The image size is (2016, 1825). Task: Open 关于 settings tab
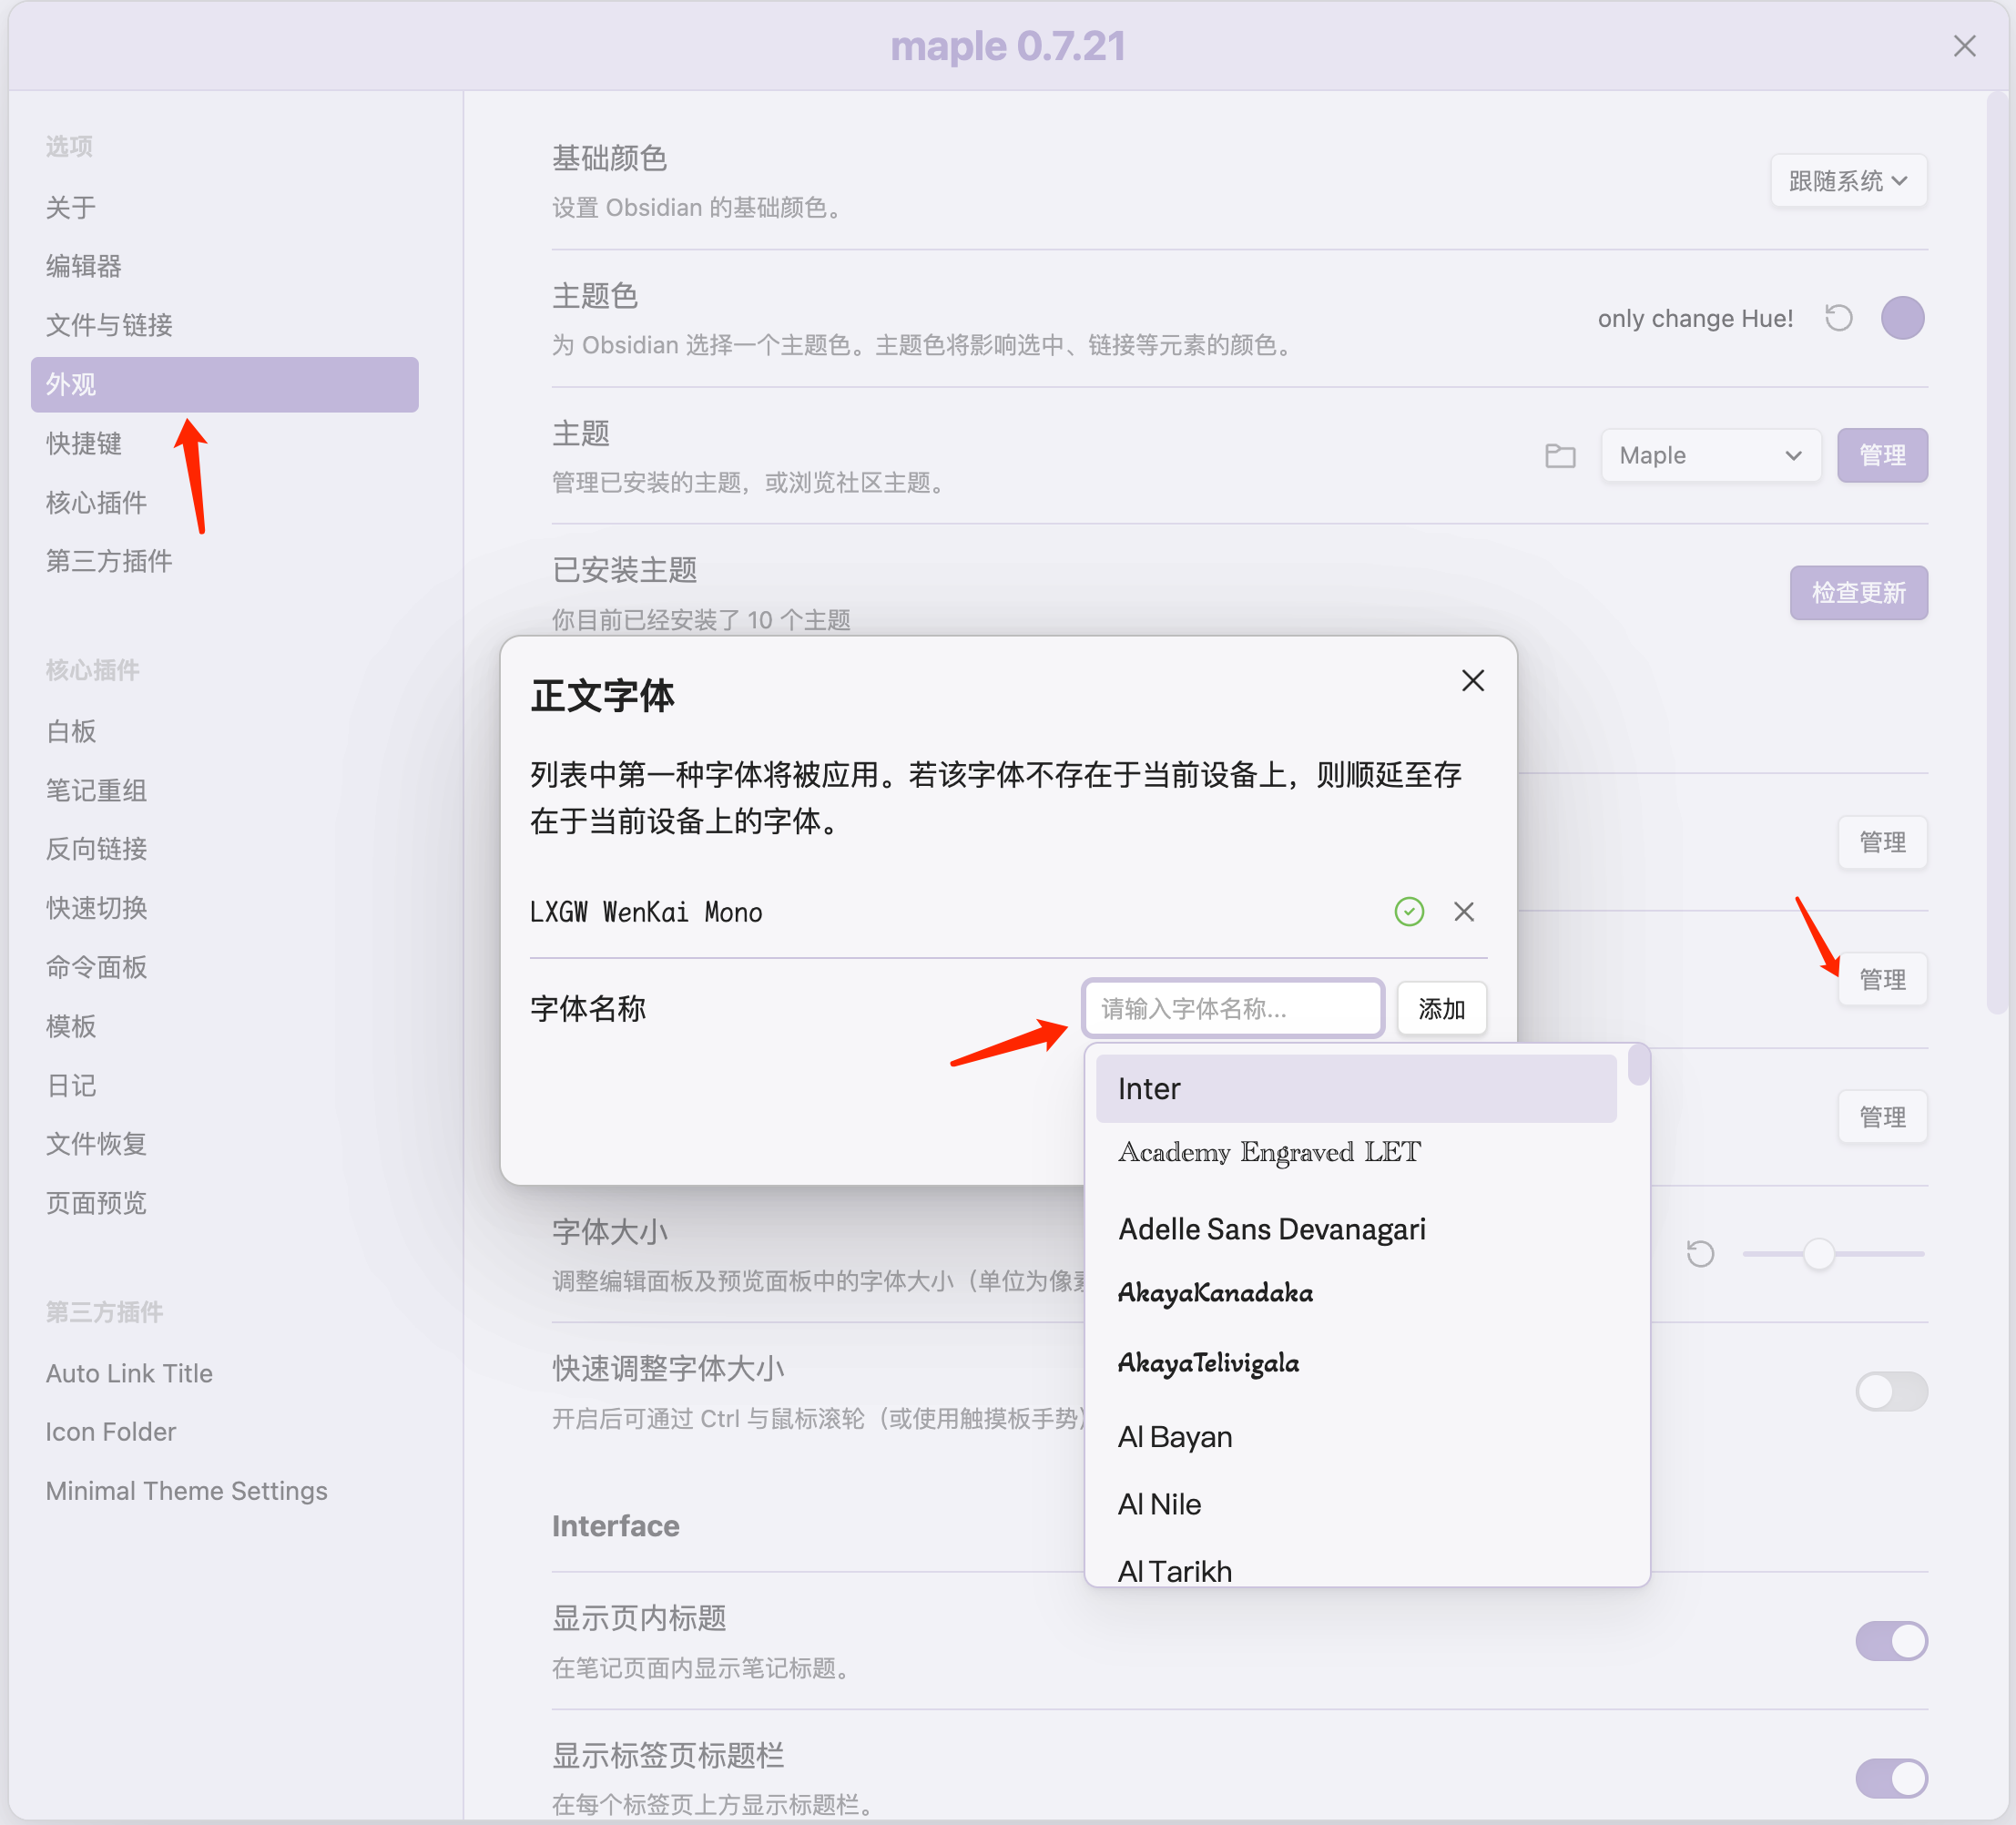[x=225, y=208]
